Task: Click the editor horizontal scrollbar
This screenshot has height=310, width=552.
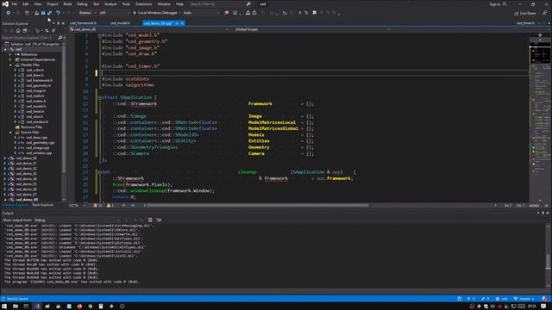Action: pos(258,205)
